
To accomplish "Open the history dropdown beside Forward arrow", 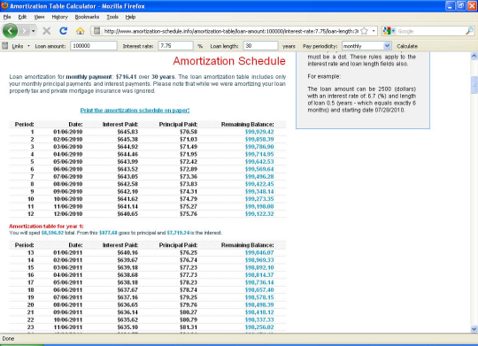I will (34, 31).
